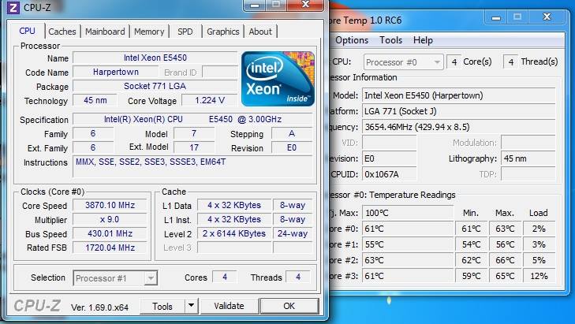Open Tools menu in Core Temp
Screen dimensions: 575x324
coord(390,40)
